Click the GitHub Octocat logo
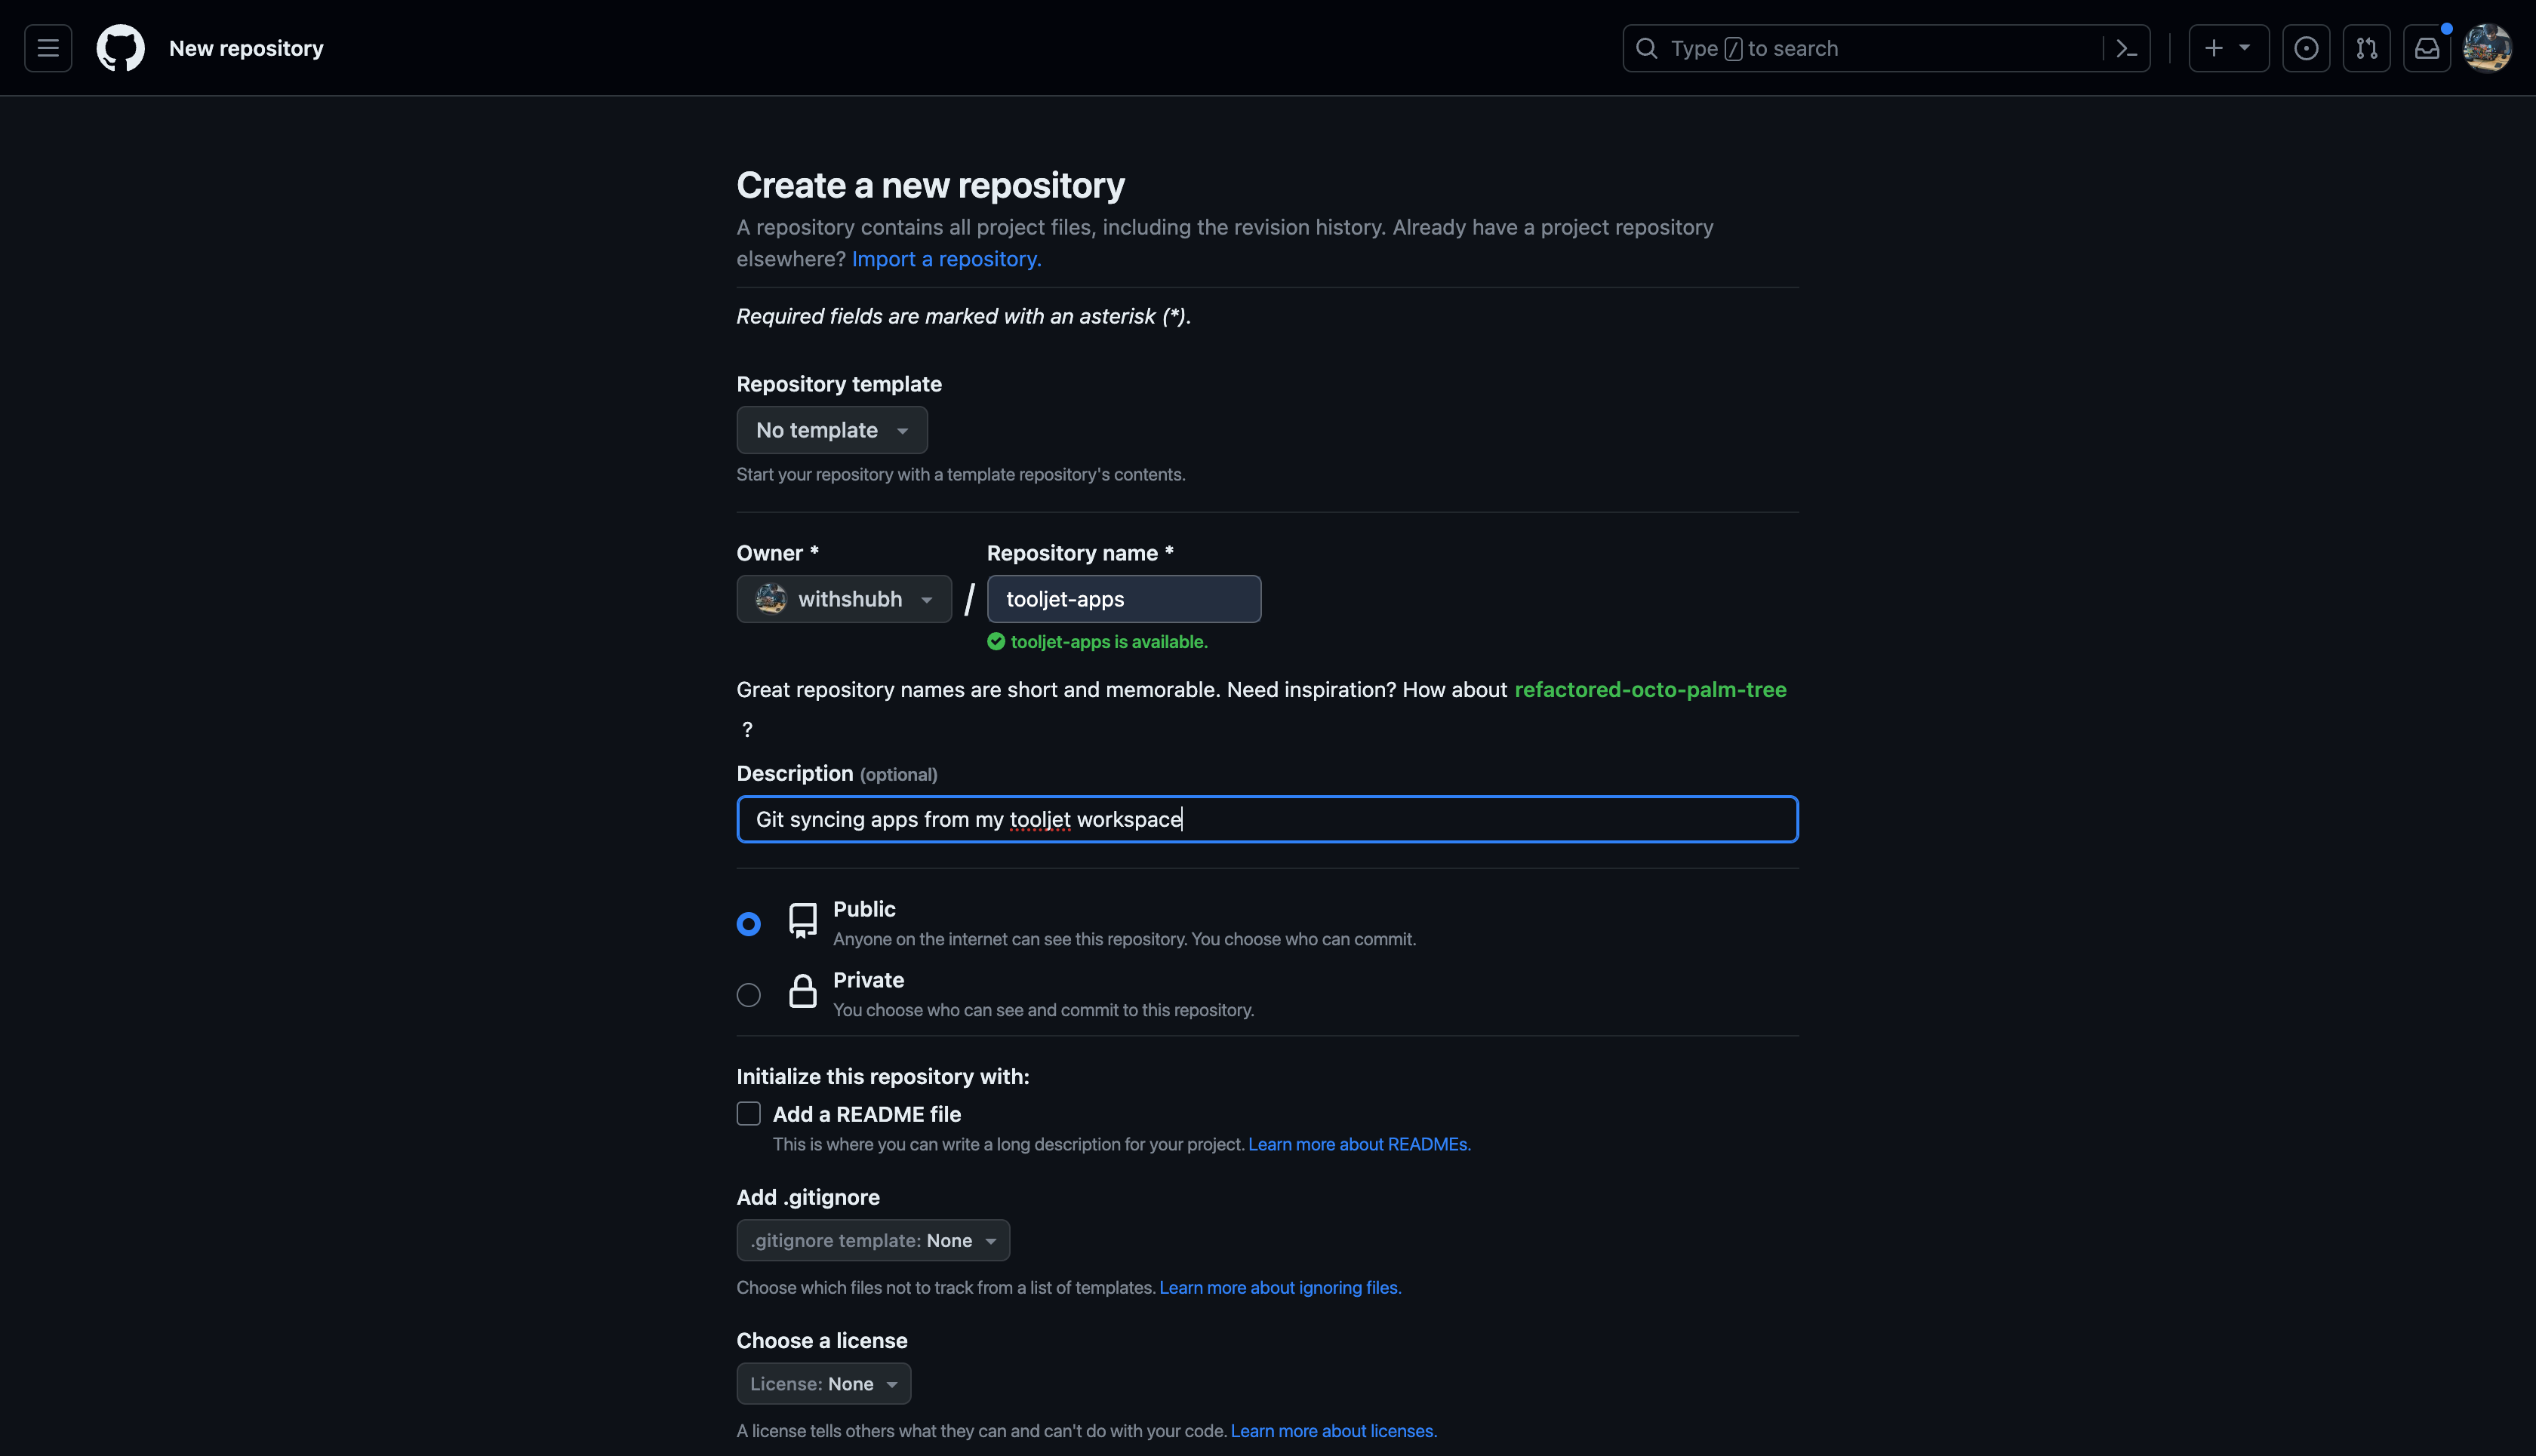This screenshot has width=2536, height=1456. click(x=120, y=48)
